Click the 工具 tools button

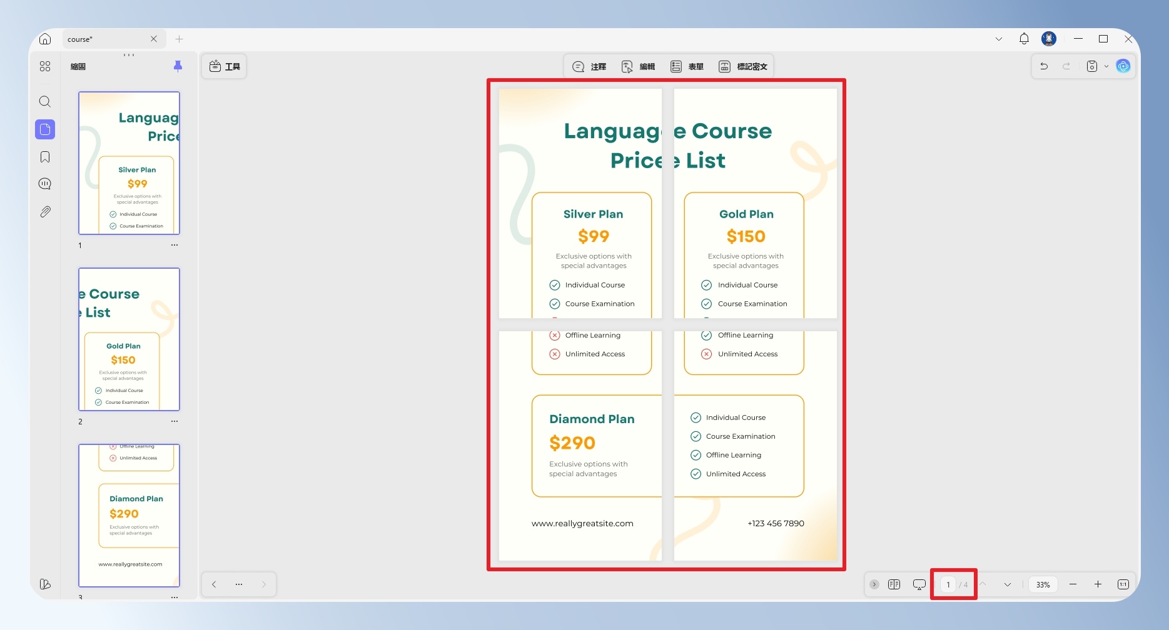point(225,66)
